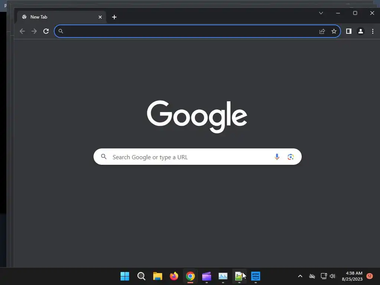The image size is (380, 285).
Task: Reload the page with the refresh icon
Action: point(46,31)
